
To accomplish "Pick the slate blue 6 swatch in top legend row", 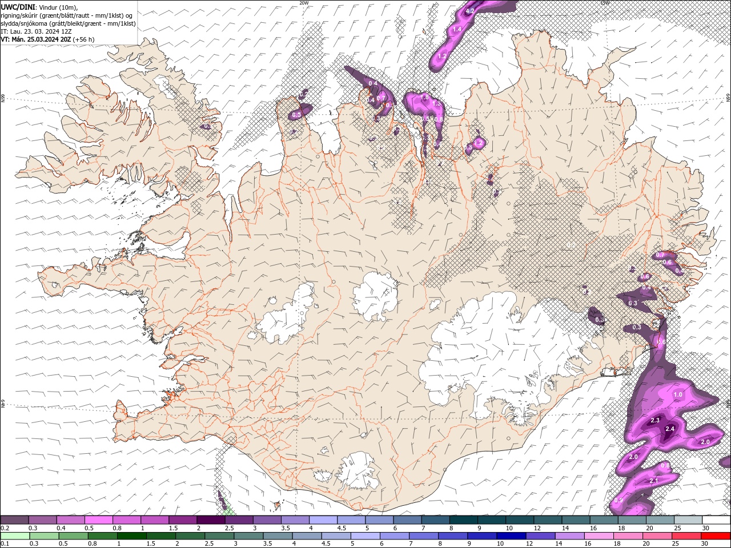I will (x=408, y=520).
